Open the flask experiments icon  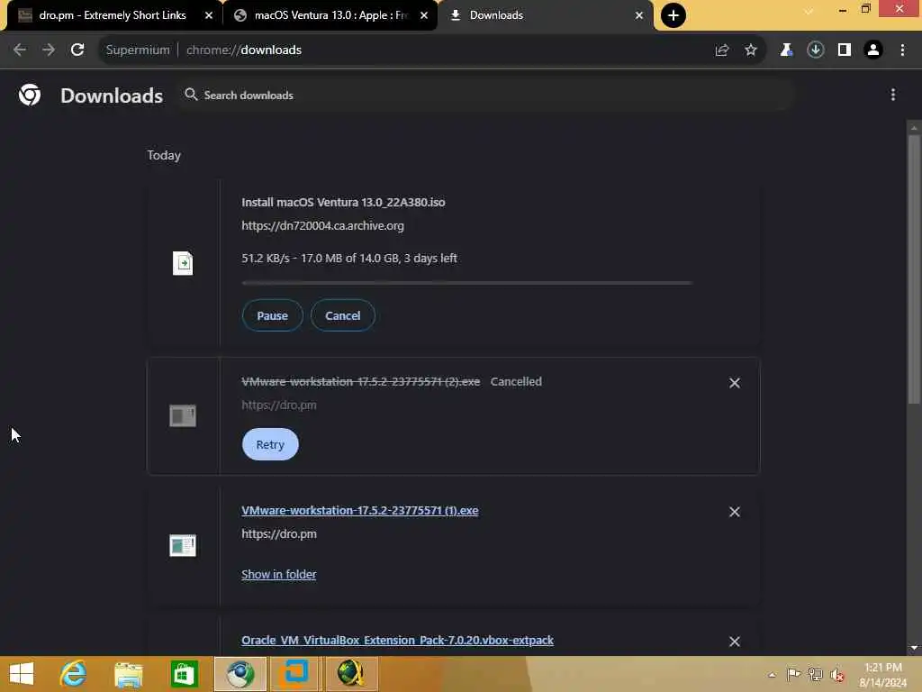pos(786,50)
